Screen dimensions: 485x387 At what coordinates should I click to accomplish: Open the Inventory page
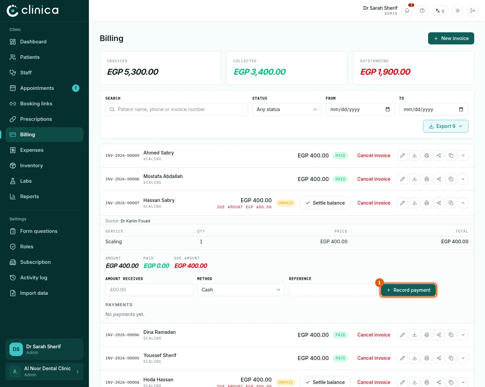(x=44, y=166)
